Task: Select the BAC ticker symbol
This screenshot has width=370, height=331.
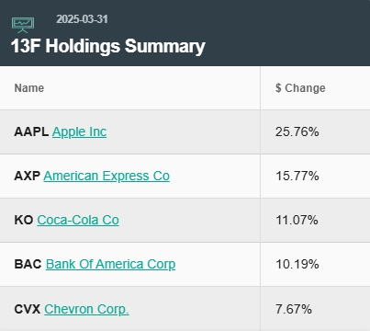Action: (x=28, y=264)
